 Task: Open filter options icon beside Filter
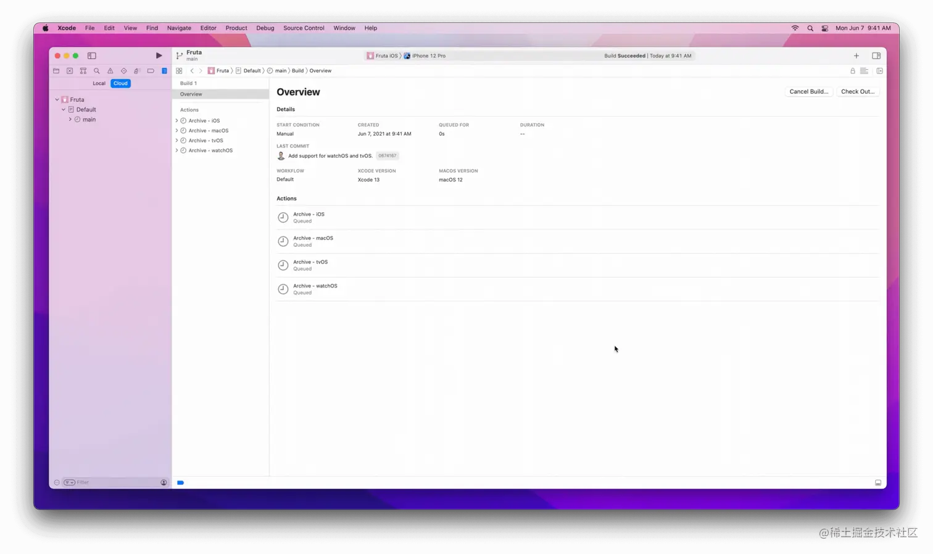click(x=69, y=482)
